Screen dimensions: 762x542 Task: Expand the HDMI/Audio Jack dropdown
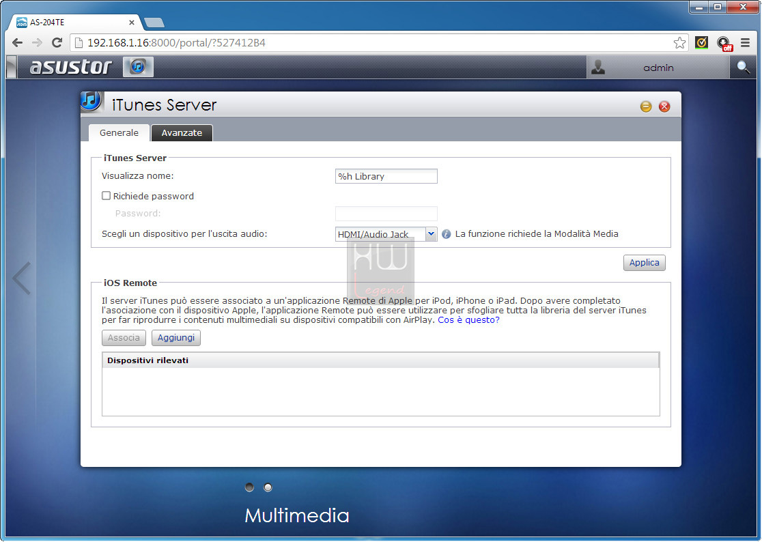[431, 234]
